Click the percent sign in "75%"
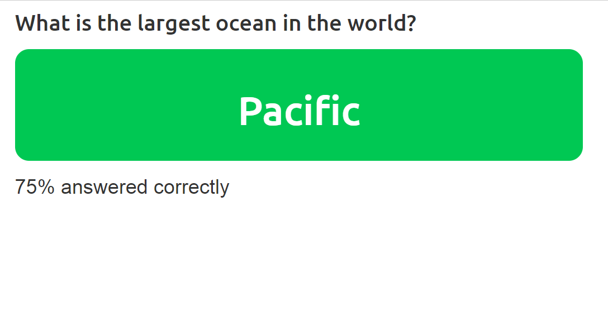 [47, 187]
